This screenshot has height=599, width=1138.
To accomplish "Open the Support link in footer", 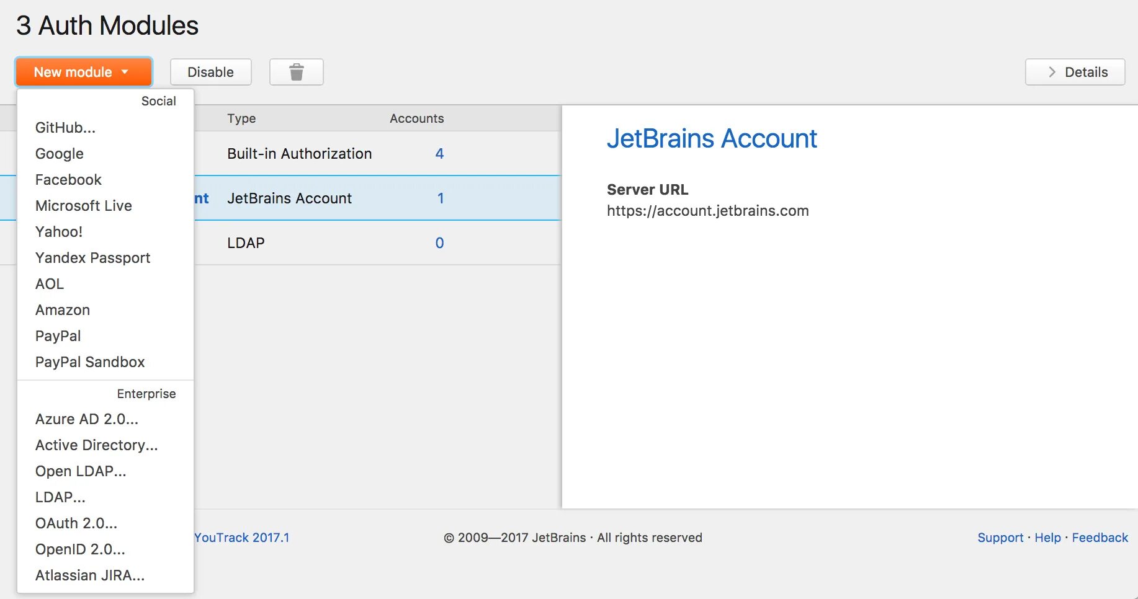I will [1000, 538].
